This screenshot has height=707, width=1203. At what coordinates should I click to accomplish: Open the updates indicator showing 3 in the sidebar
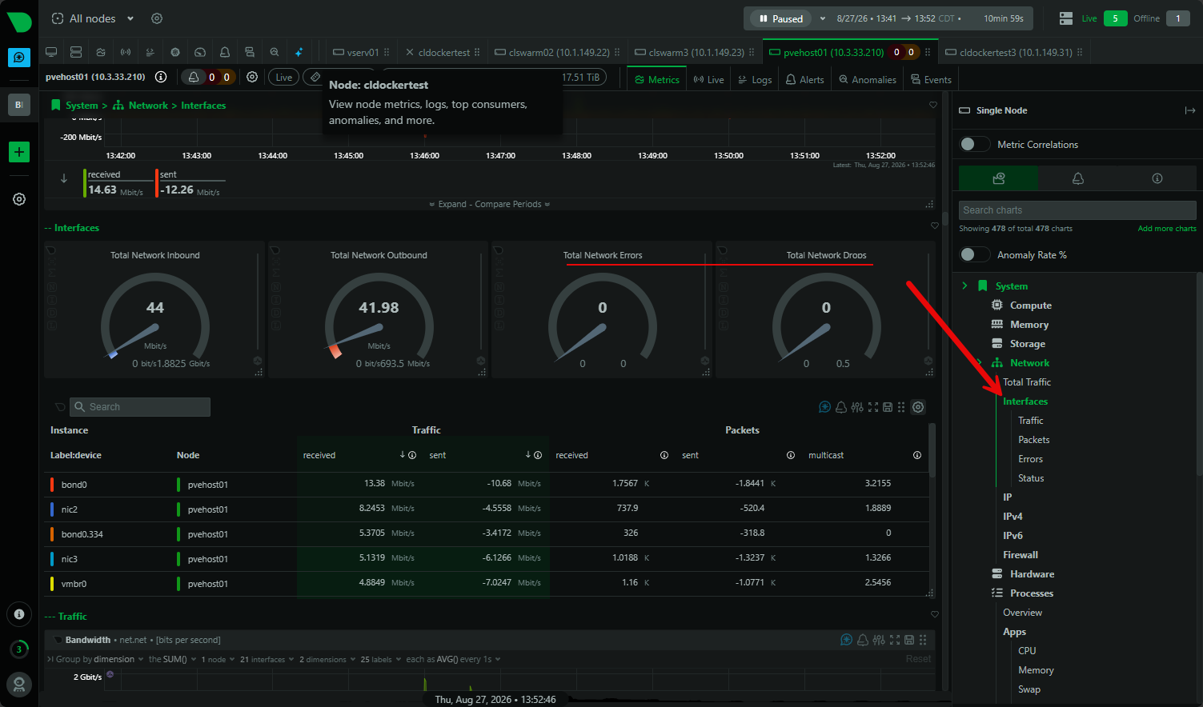coord(19,649)
